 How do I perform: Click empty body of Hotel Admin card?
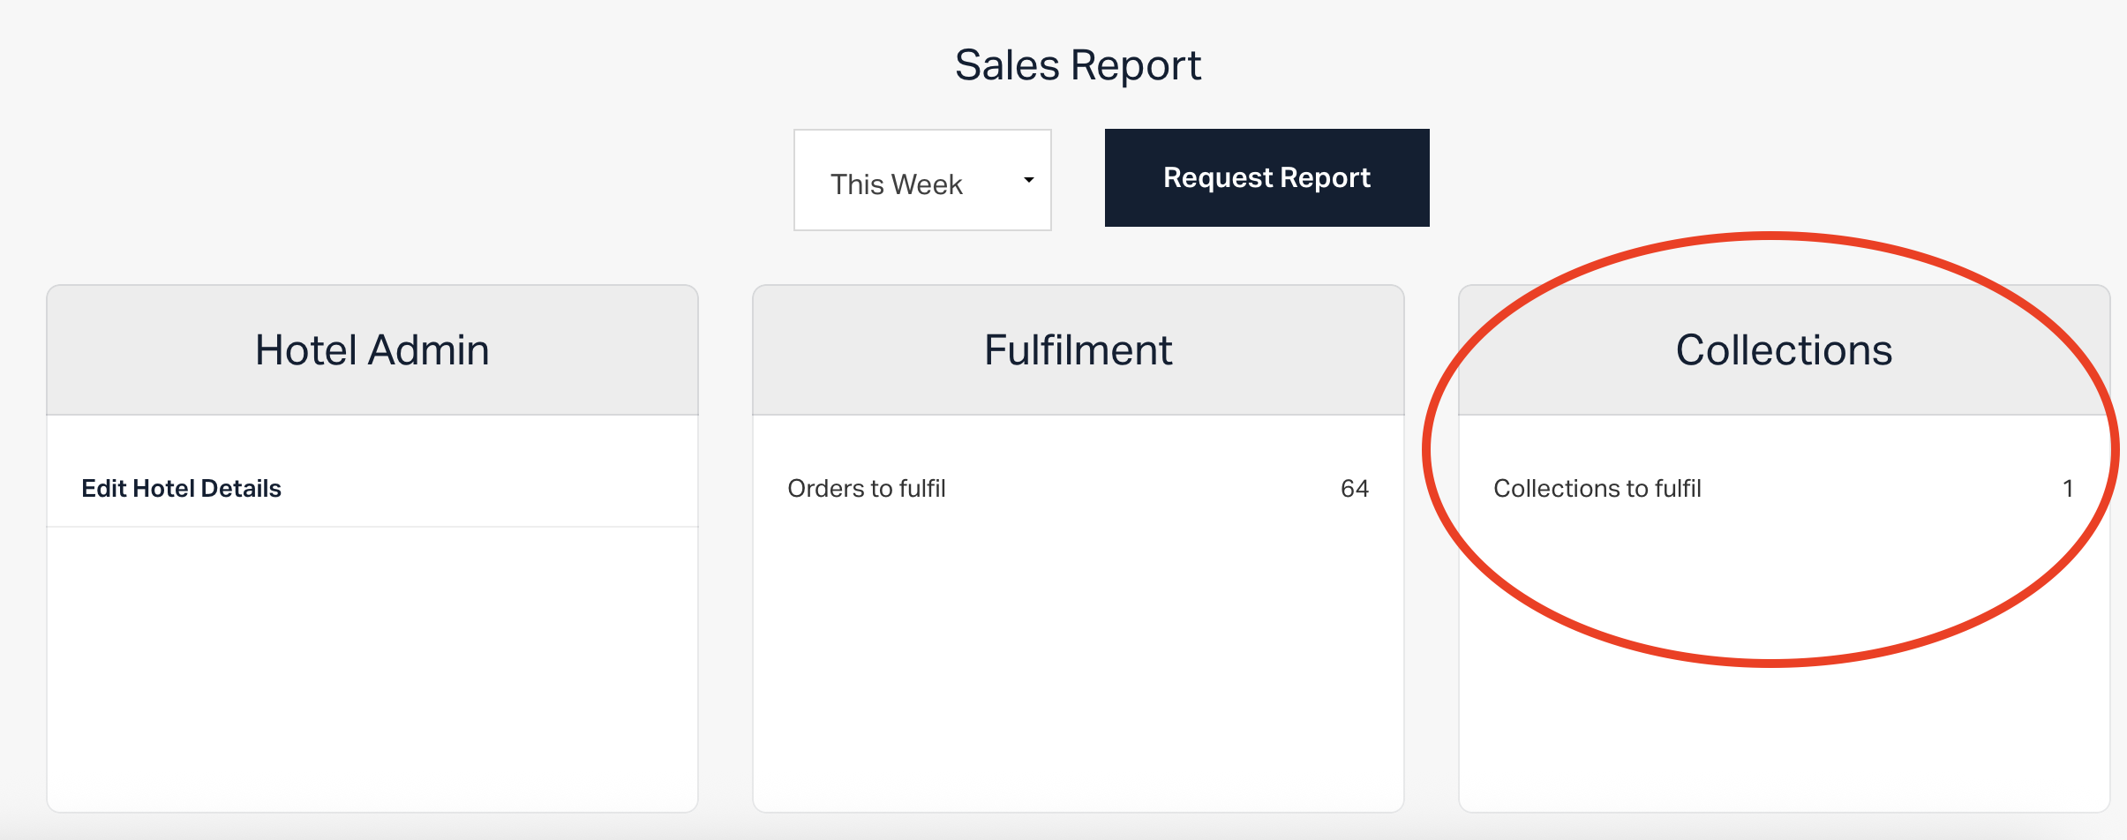[372, 669]
